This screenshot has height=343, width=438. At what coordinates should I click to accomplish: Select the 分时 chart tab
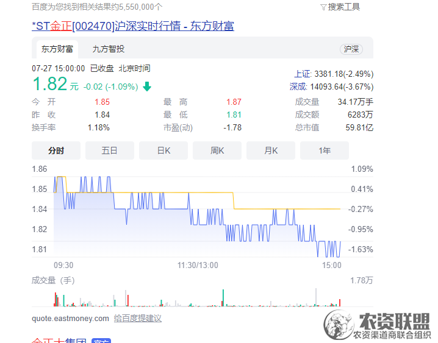coord(56,150)
